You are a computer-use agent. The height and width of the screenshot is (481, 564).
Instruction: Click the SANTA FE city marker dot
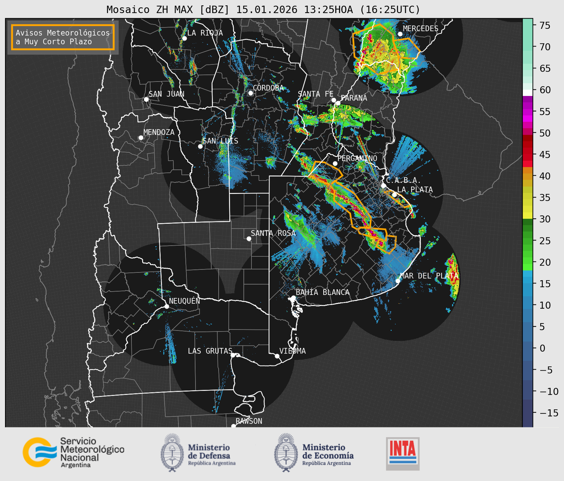[x=334, y=100]
